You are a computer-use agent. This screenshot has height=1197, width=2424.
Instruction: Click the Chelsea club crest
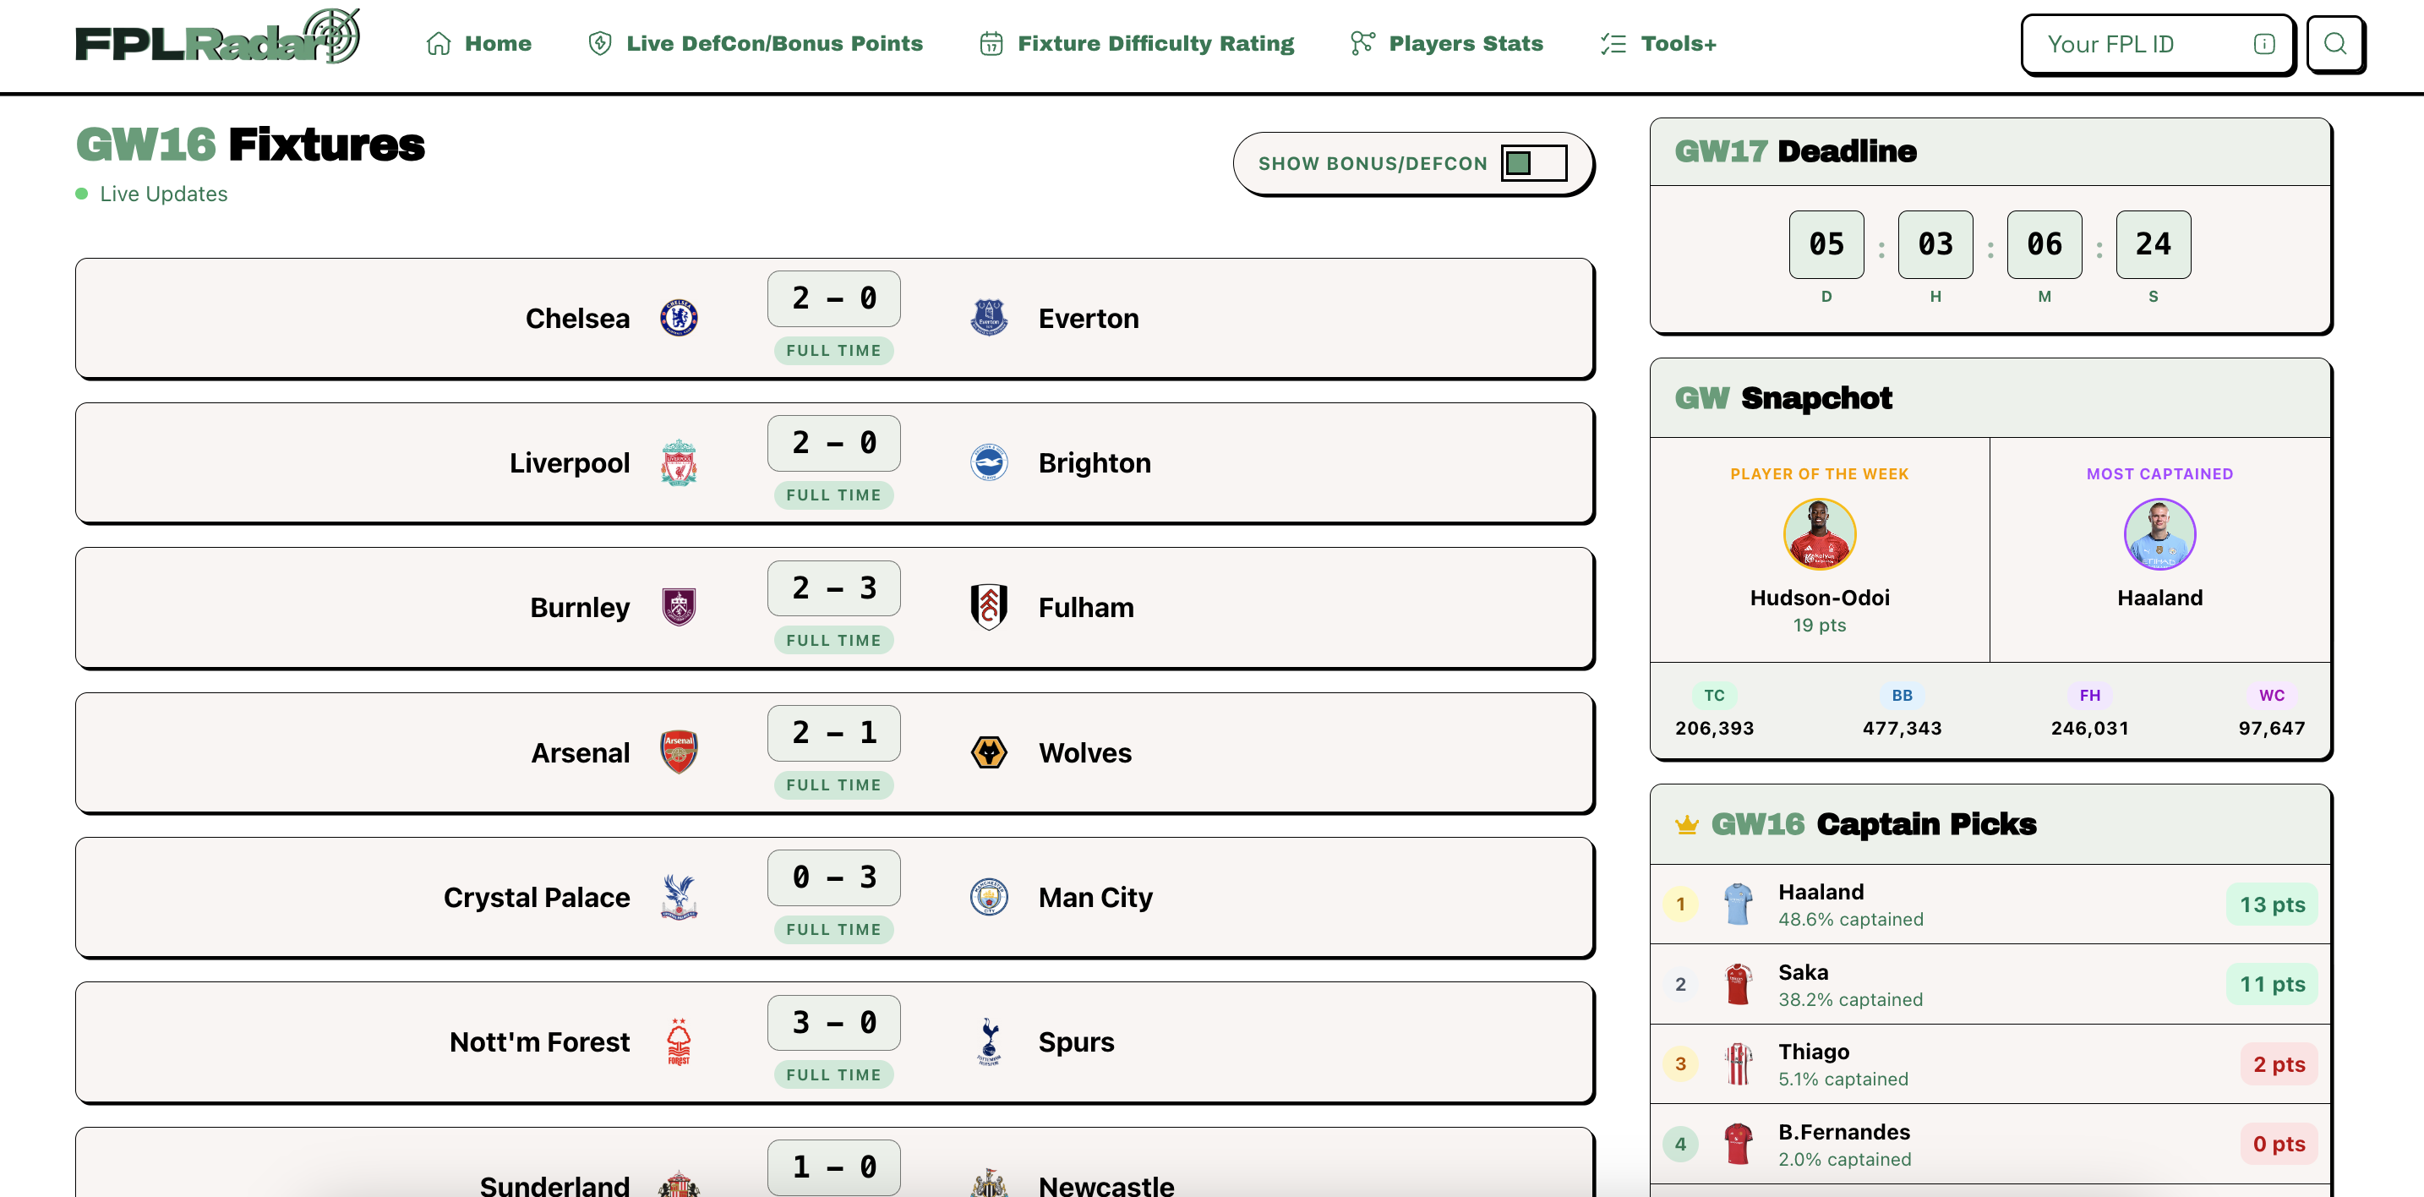[x=679, y=318]
